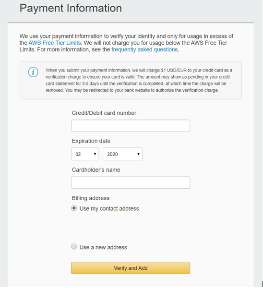Click the Cardholder's name label
Image resolution: width=263 pixels, height=288 pixels.
click(96, 170)
